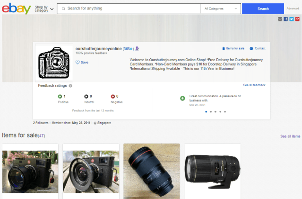The image size is (302, 199).
Task: Open the email share icon
Action: 280,19
